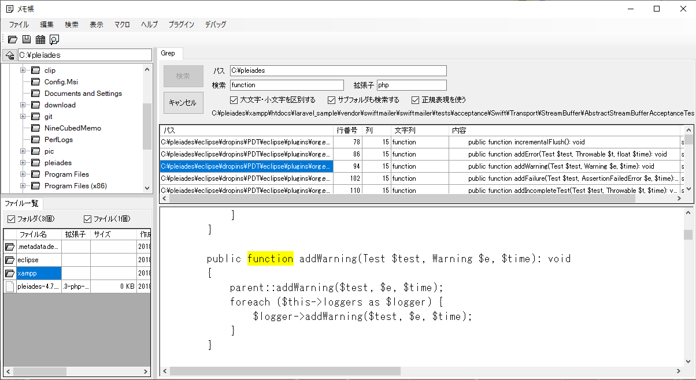The height and width of the screenshot is (380, 696).
Task: Click the save floppy disk icon
Action: tap(26, 39)
